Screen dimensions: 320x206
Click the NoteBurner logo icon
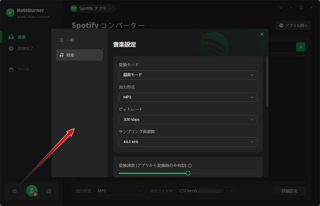(10, 13)
